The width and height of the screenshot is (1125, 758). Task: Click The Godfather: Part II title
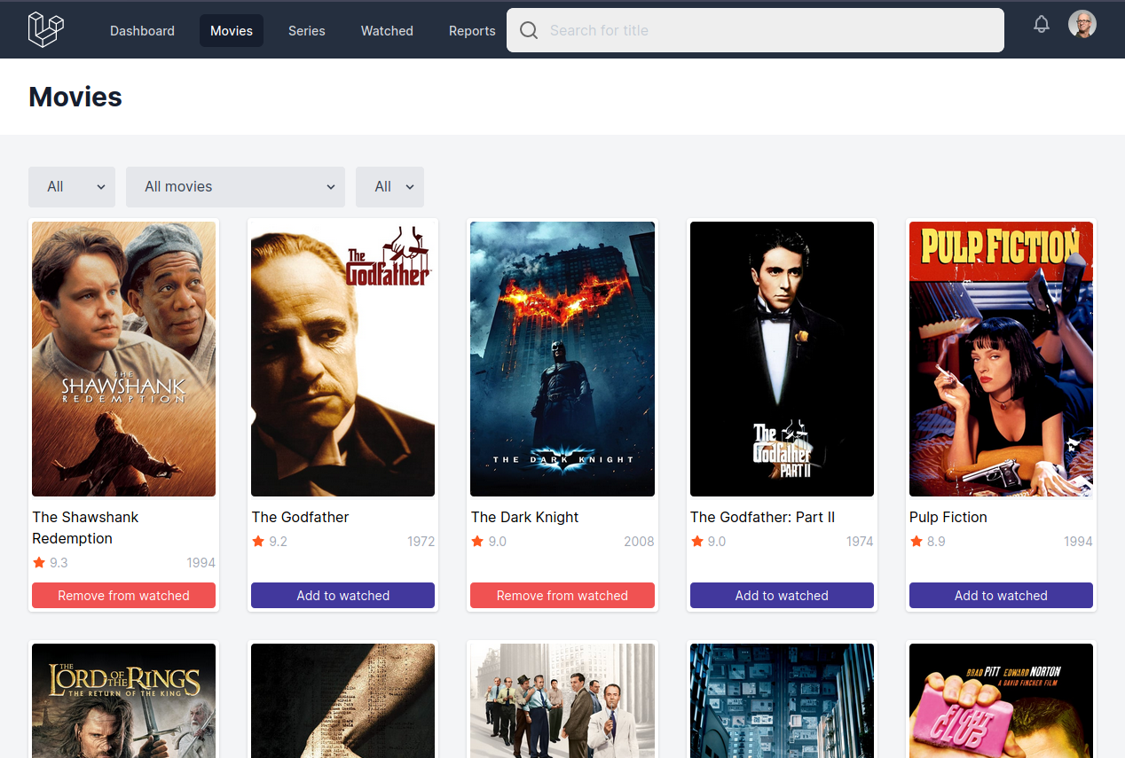click(x=762, y=517)
